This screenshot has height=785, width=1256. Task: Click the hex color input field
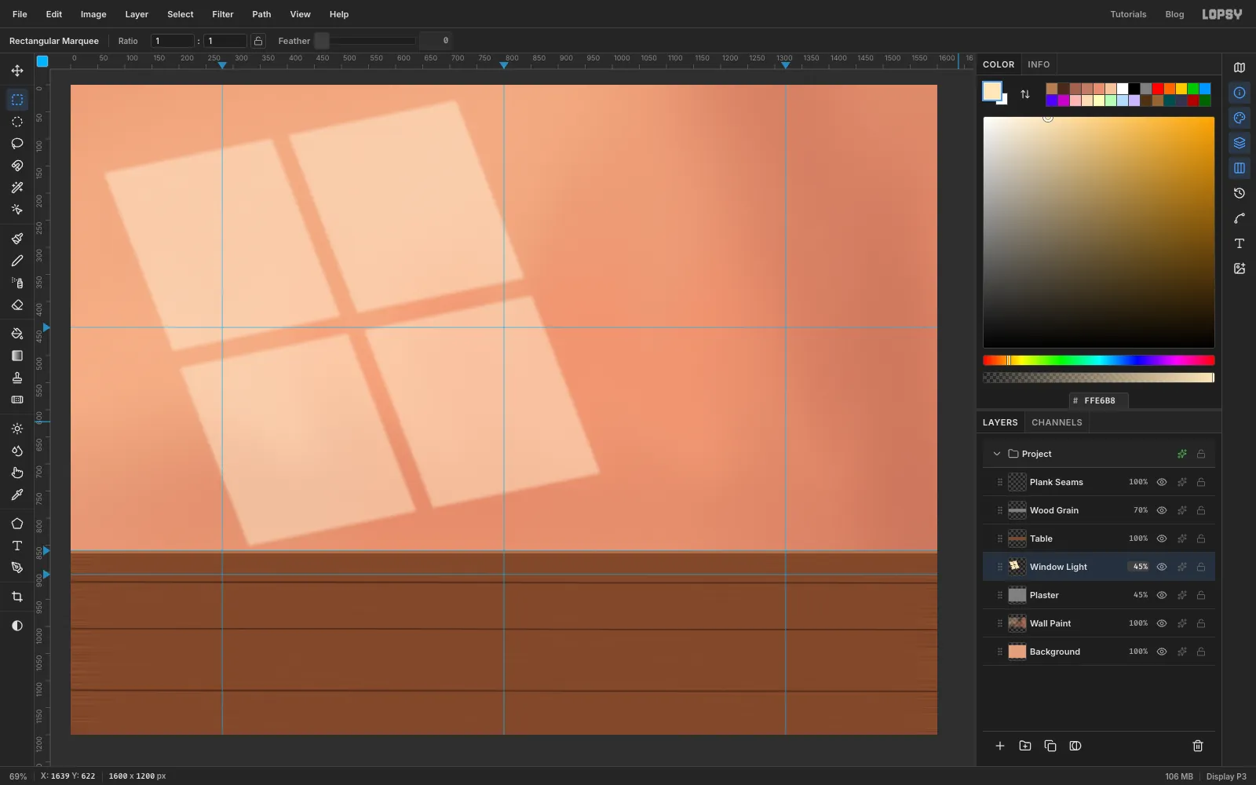(1099, 400)
